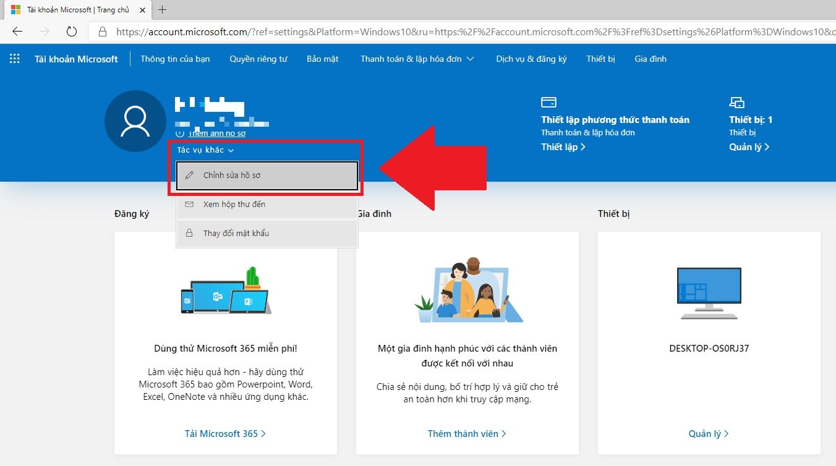The height and width of the screenshot is (466, 836).
Task: Reload the page with the refresh icon
Action: [71, 32]
